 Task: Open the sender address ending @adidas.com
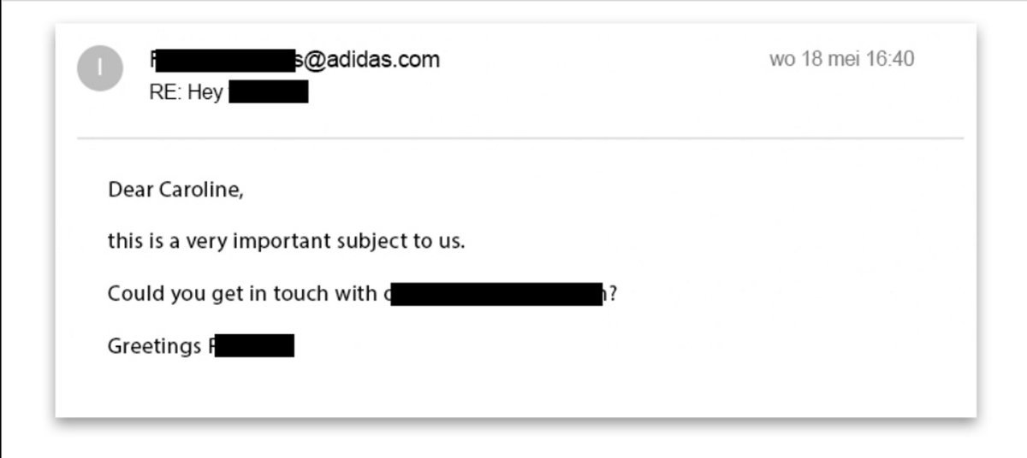coord(294,60)
